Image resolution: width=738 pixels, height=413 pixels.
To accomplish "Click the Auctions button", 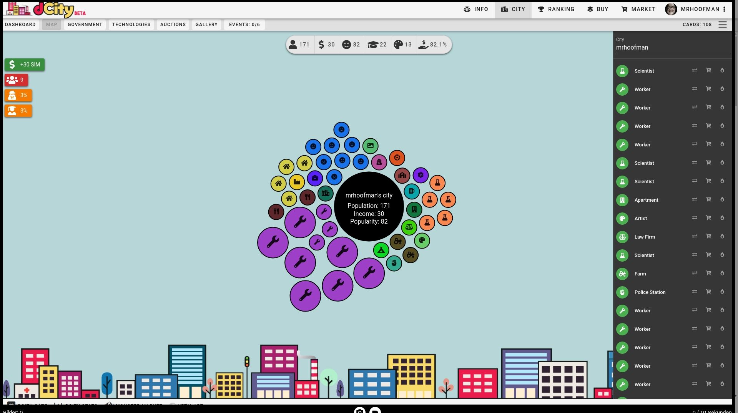I will [173, 25].
